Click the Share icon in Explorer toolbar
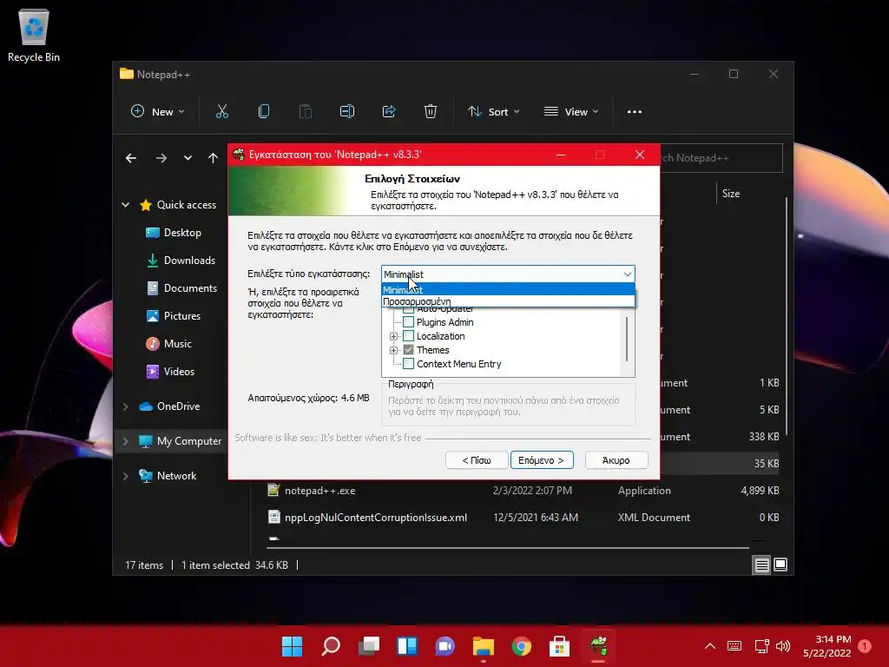The width and height of the screenshot is (889, 667). [389, 112]
